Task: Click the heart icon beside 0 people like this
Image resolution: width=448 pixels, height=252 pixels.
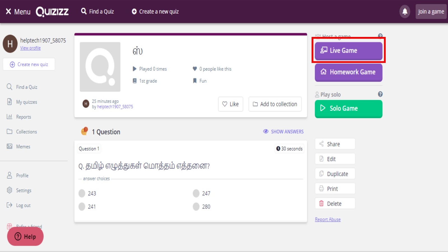Action: coord(195,69)
